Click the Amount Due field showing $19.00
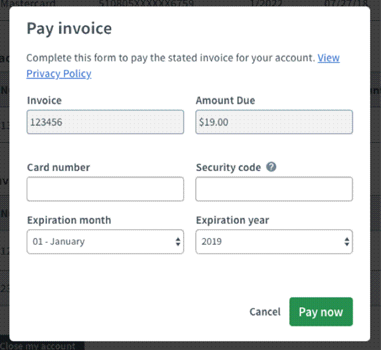This screenshot has width=381, height=350. pos(274,122)
